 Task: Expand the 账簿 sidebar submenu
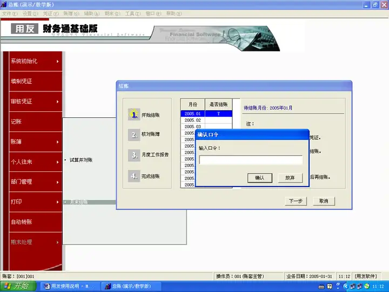[x=36, y=142]
